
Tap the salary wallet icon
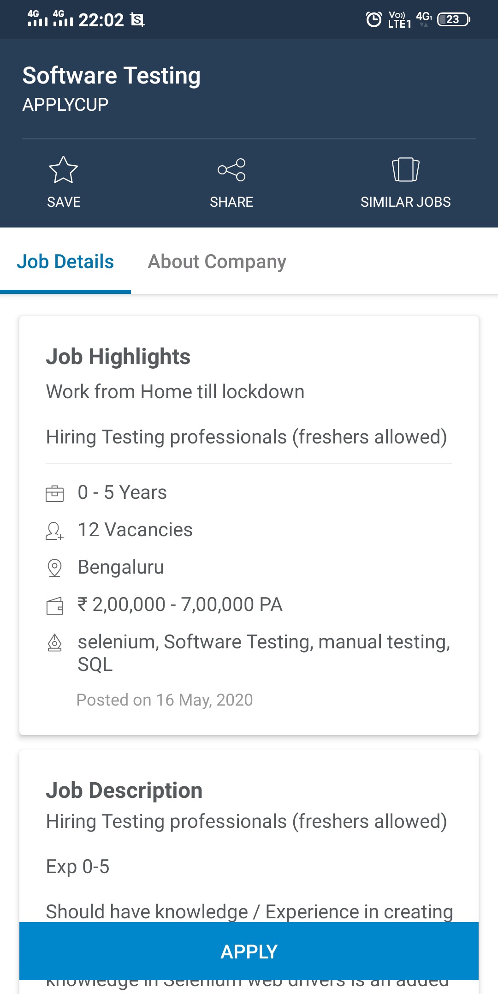click(54, 605)
